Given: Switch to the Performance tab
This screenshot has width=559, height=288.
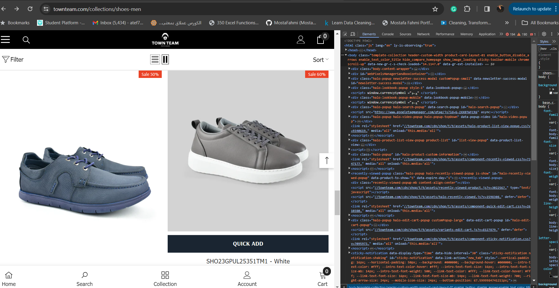Looking at the screenshot, I should tap(445, 34).
